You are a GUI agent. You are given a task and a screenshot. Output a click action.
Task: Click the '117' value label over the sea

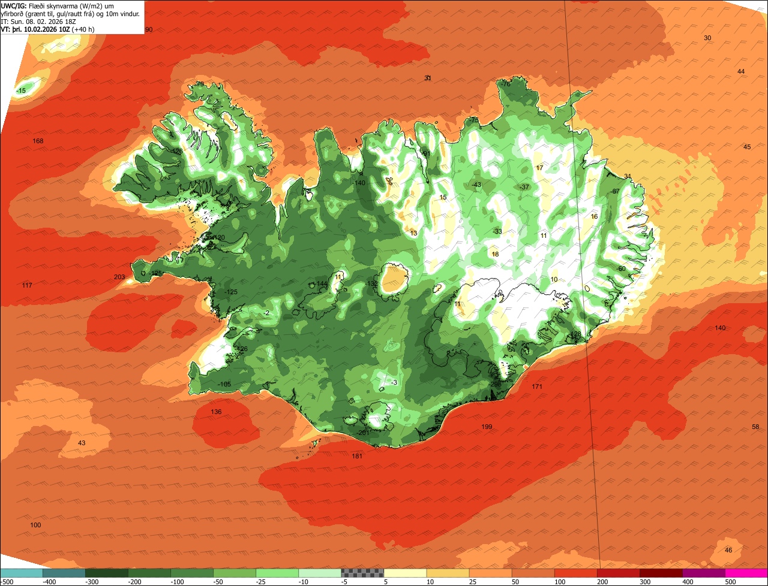[x=26, y=285]
